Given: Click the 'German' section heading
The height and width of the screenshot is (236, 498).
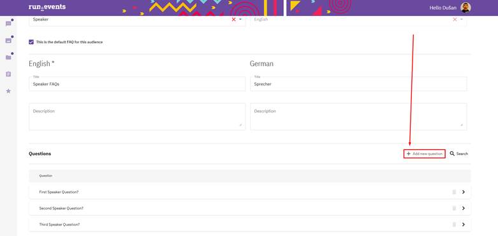Looking at the screenshot, I should point(261,64).
